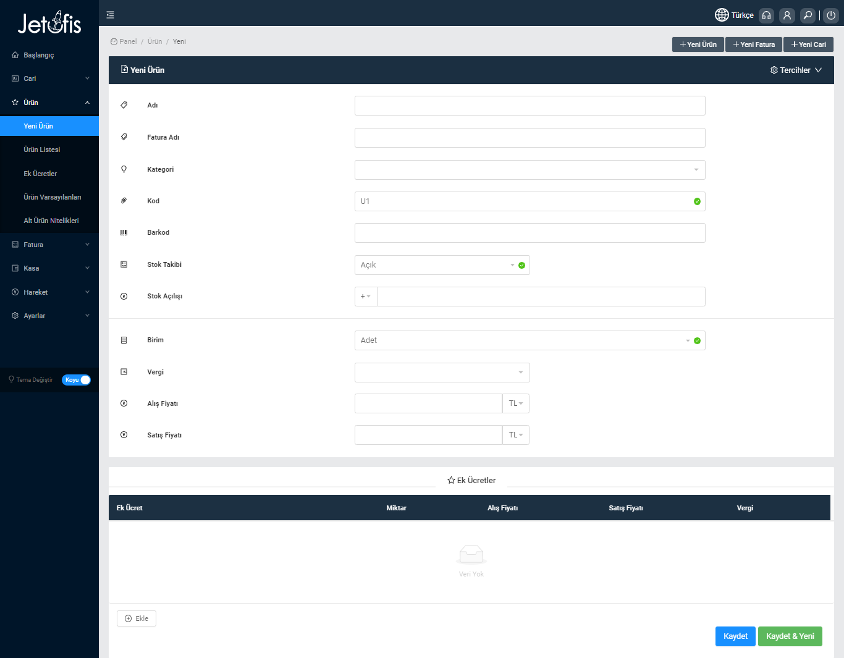Open the Vergi dropdown

click(x=442, y=373)
